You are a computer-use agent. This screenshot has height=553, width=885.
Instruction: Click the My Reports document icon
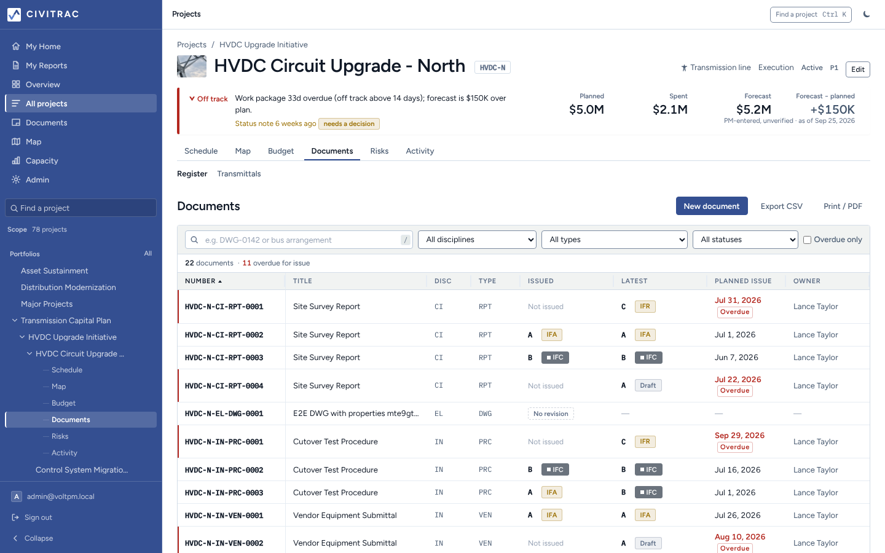[16, 65]
